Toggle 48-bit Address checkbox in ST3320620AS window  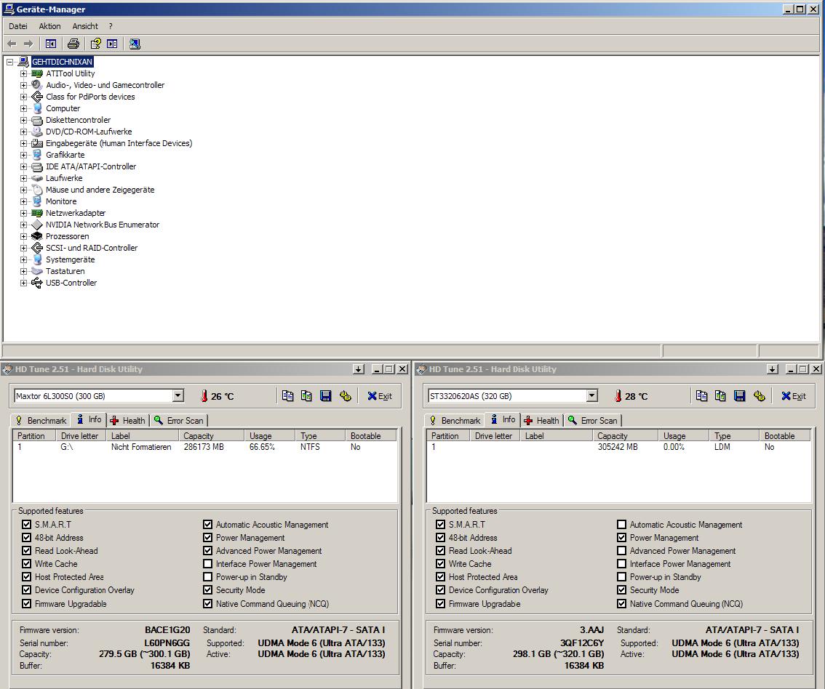440,537
